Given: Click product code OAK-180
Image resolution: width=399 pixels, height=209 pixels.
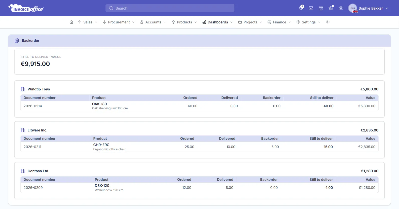Looking at the screenshot, I should pos(99,104).
